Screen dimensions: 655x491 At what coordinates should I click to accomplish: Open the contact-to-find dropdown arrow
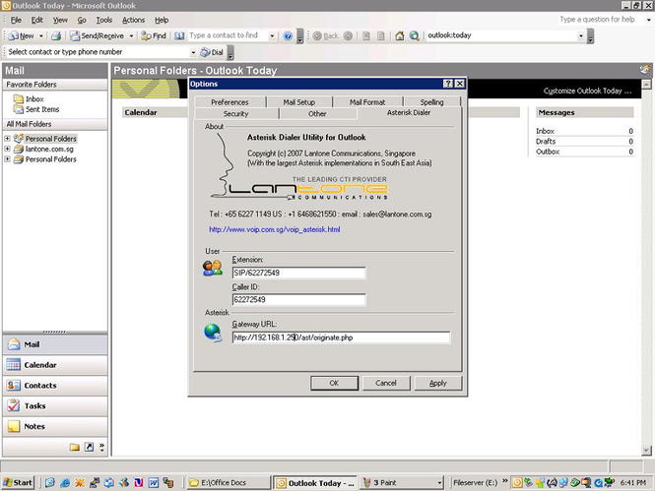272,35
